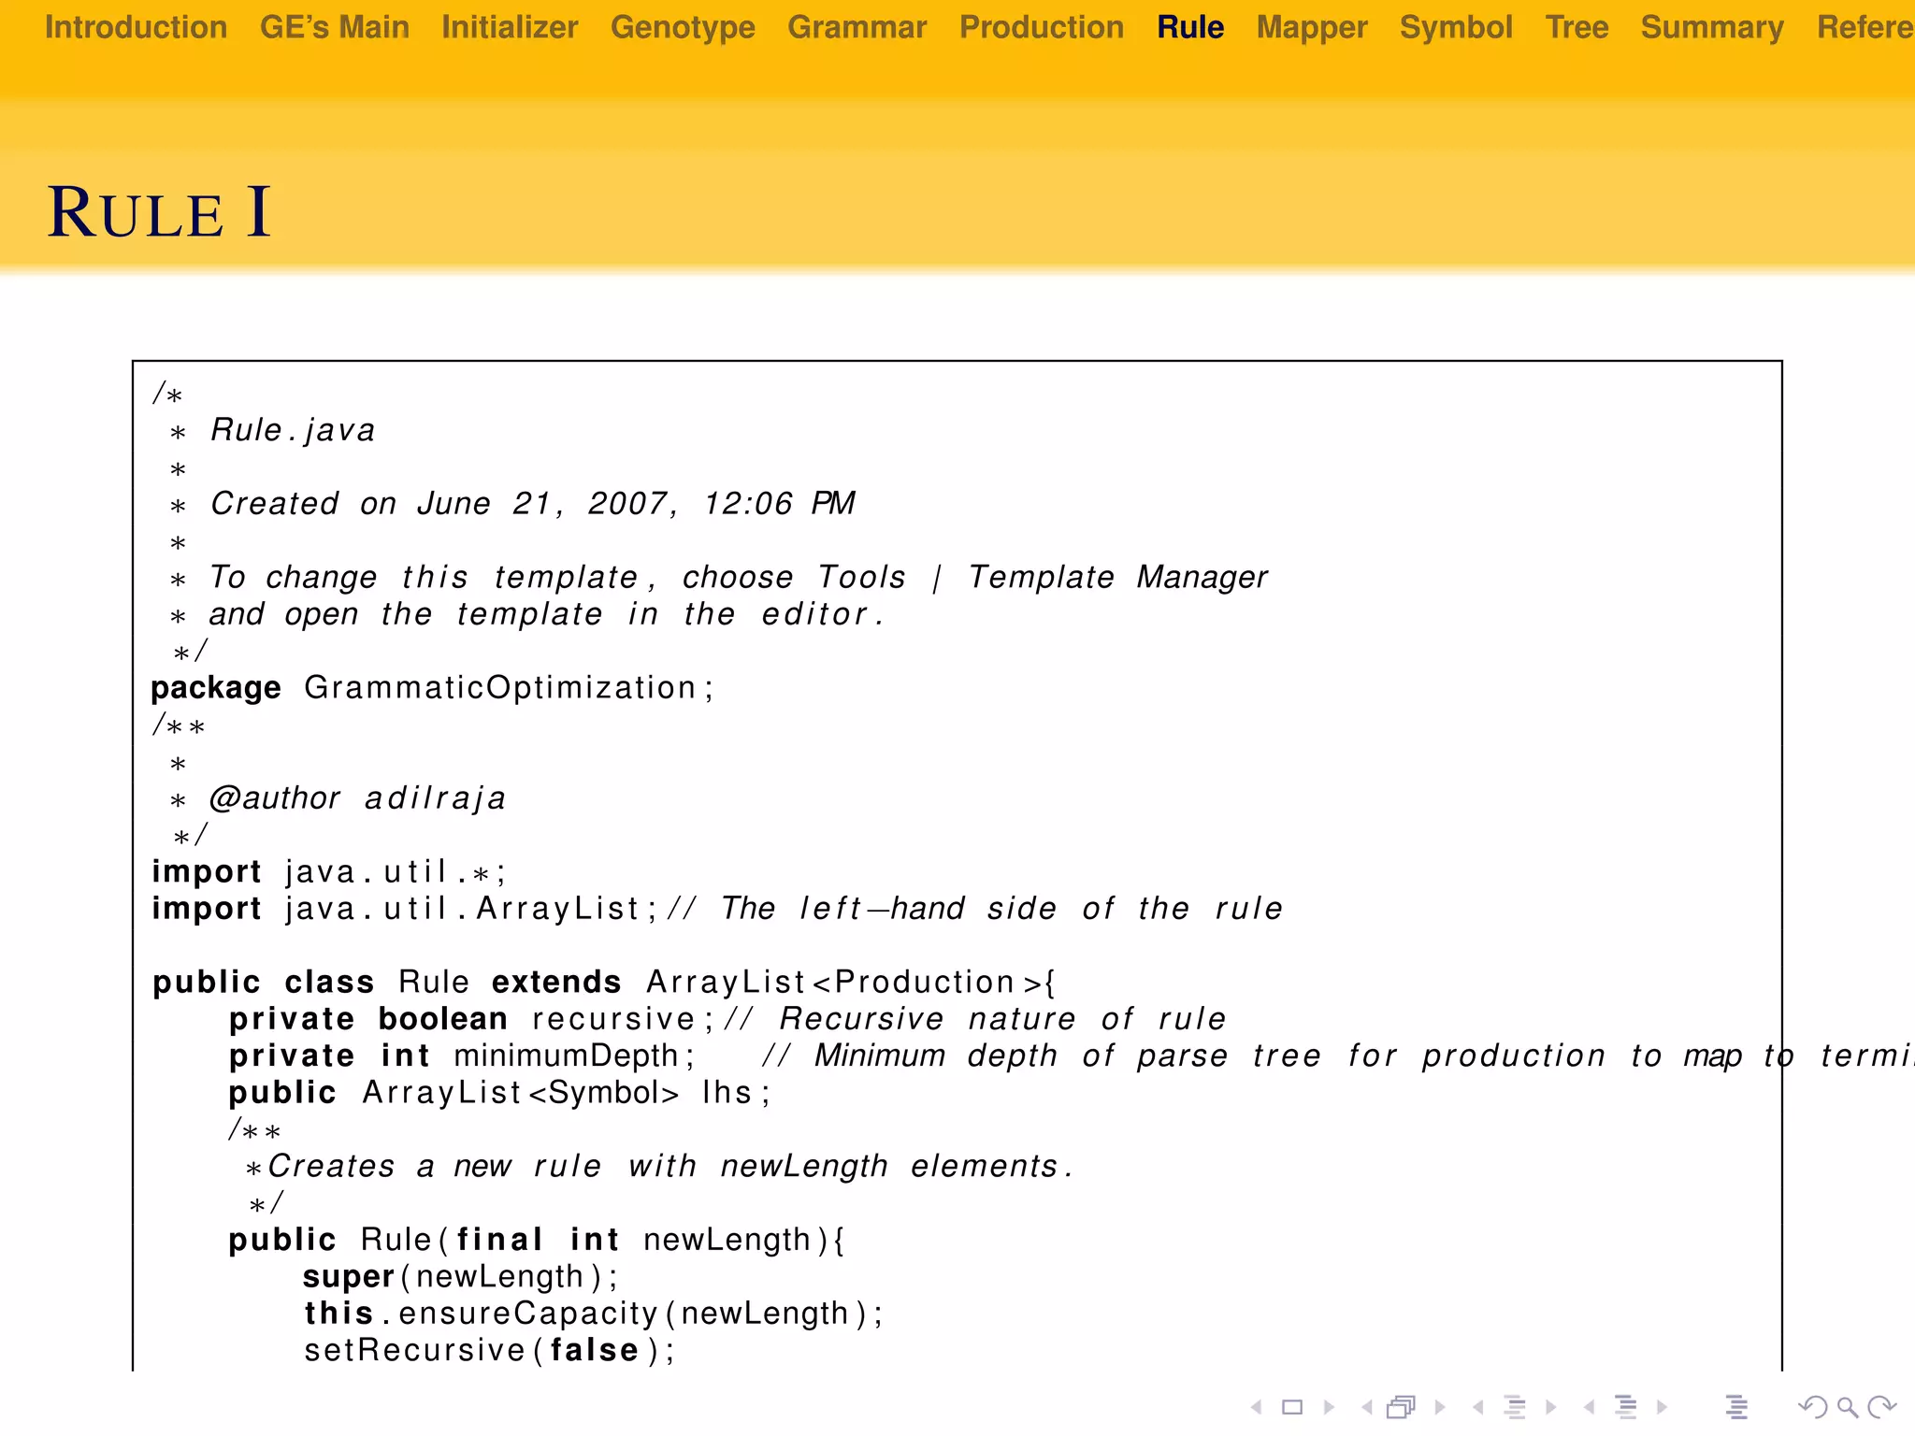This screenshot has height=1436, width=1915.
Task: Click 'this.ensureCapacity(newLength);' line
Action: [593, 1314]
